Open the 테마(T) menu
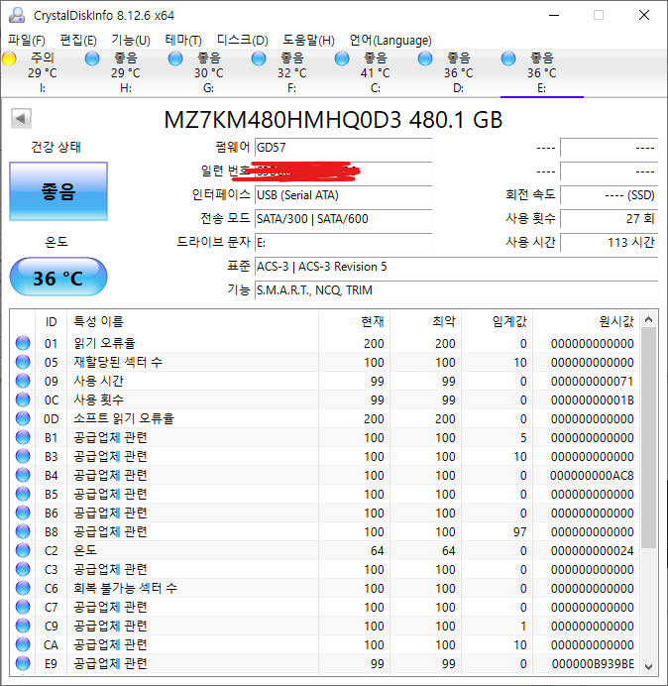 coord(183,41)
